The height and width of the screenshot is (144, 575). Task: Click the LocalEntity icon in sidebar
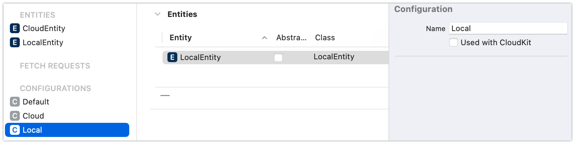point(15,43)
